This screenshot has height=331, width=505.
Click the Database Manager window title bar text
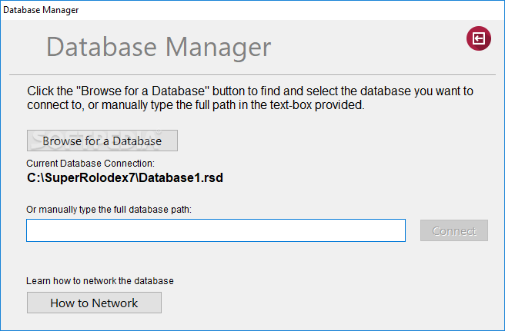click(x=41, y=10)
